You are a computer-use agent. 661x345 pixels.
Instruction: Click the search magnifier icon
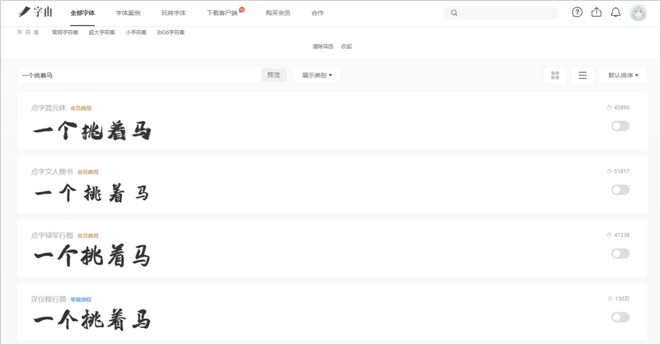454,13
